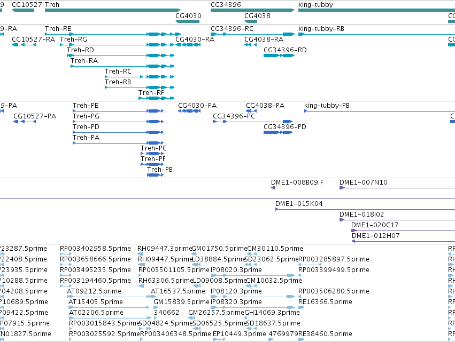Viewport: 455px width, 342px height.
Task: Select protein Treh-PD label
Action: tap(86, 127)
